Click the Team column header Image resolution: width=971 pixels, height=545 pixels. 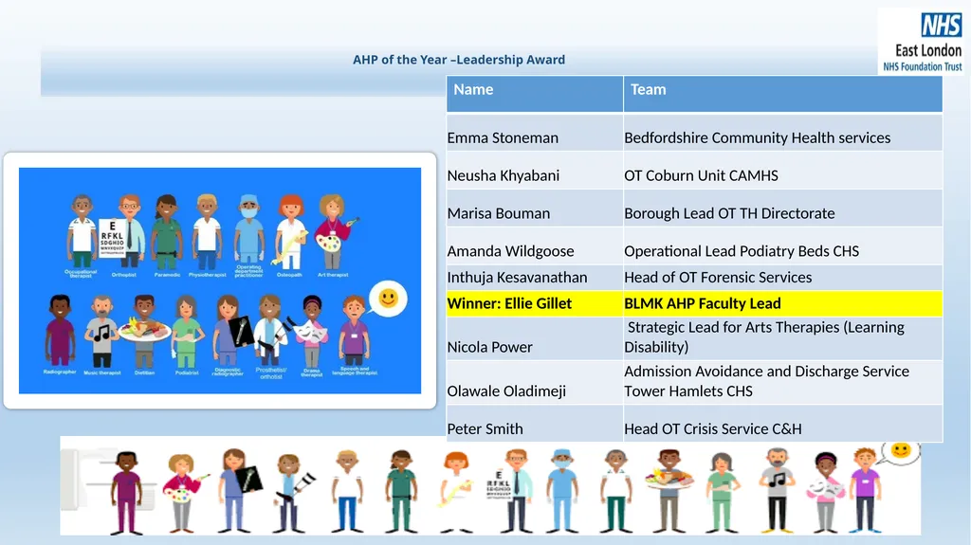(x=782, y=94)
